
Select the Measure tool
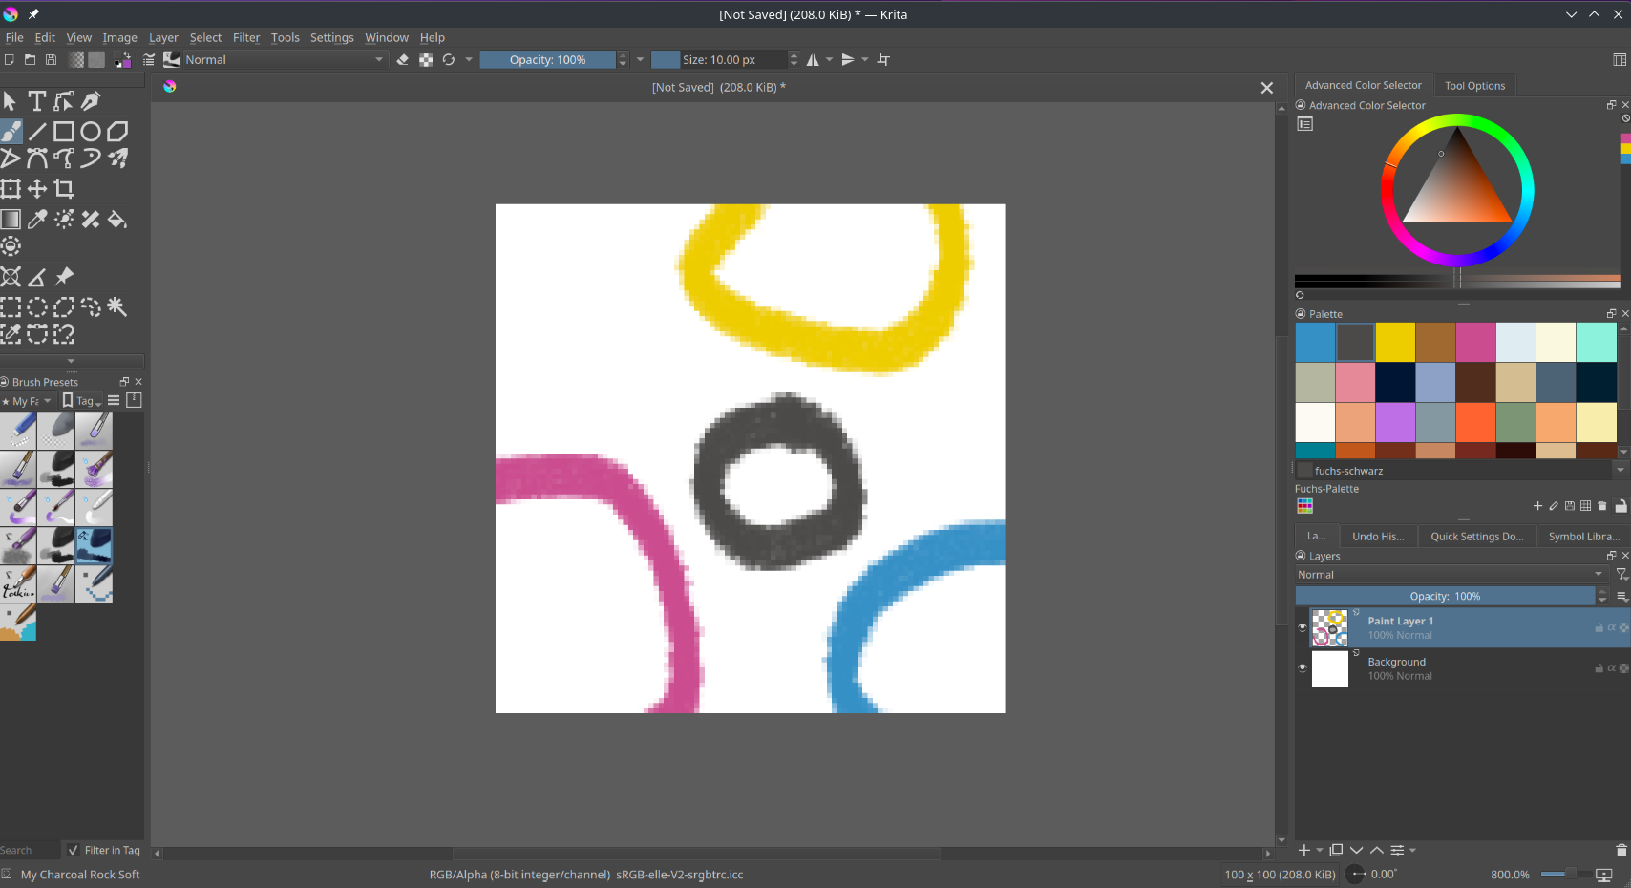point(37,277)
